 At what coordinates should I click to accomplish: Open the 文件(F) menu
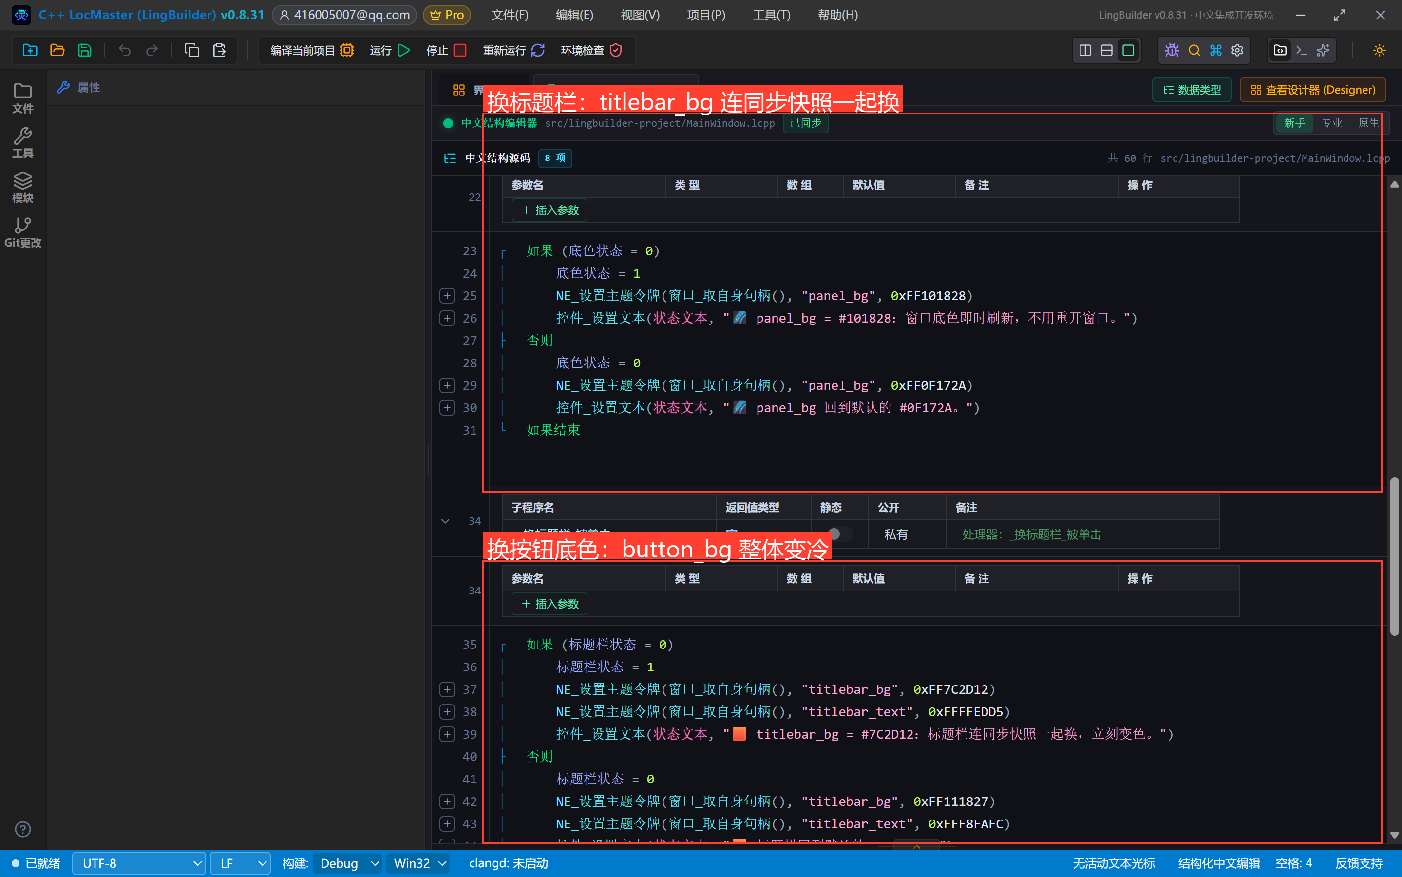point(510,15)
